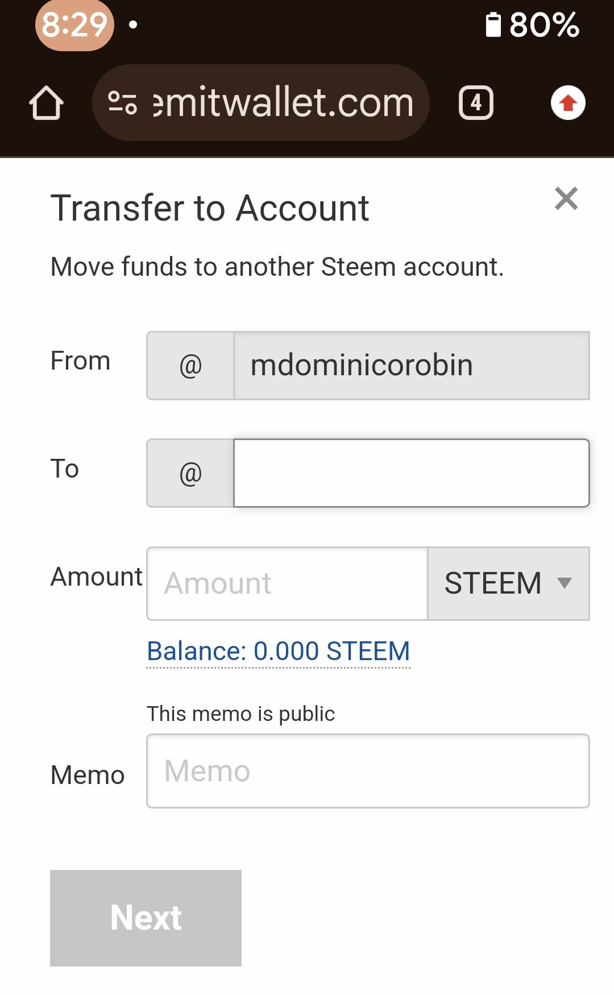Screen dimensions: 614x995
Task: Tap the red update arrow icon
Action: pyautogui.click(x=568, y=103)
